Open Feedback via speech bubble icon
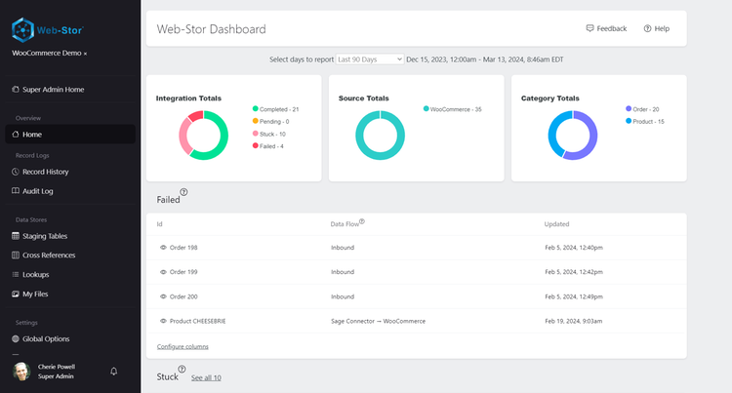The width and height of the screenshot is (732, 393). tap(590, 28)
